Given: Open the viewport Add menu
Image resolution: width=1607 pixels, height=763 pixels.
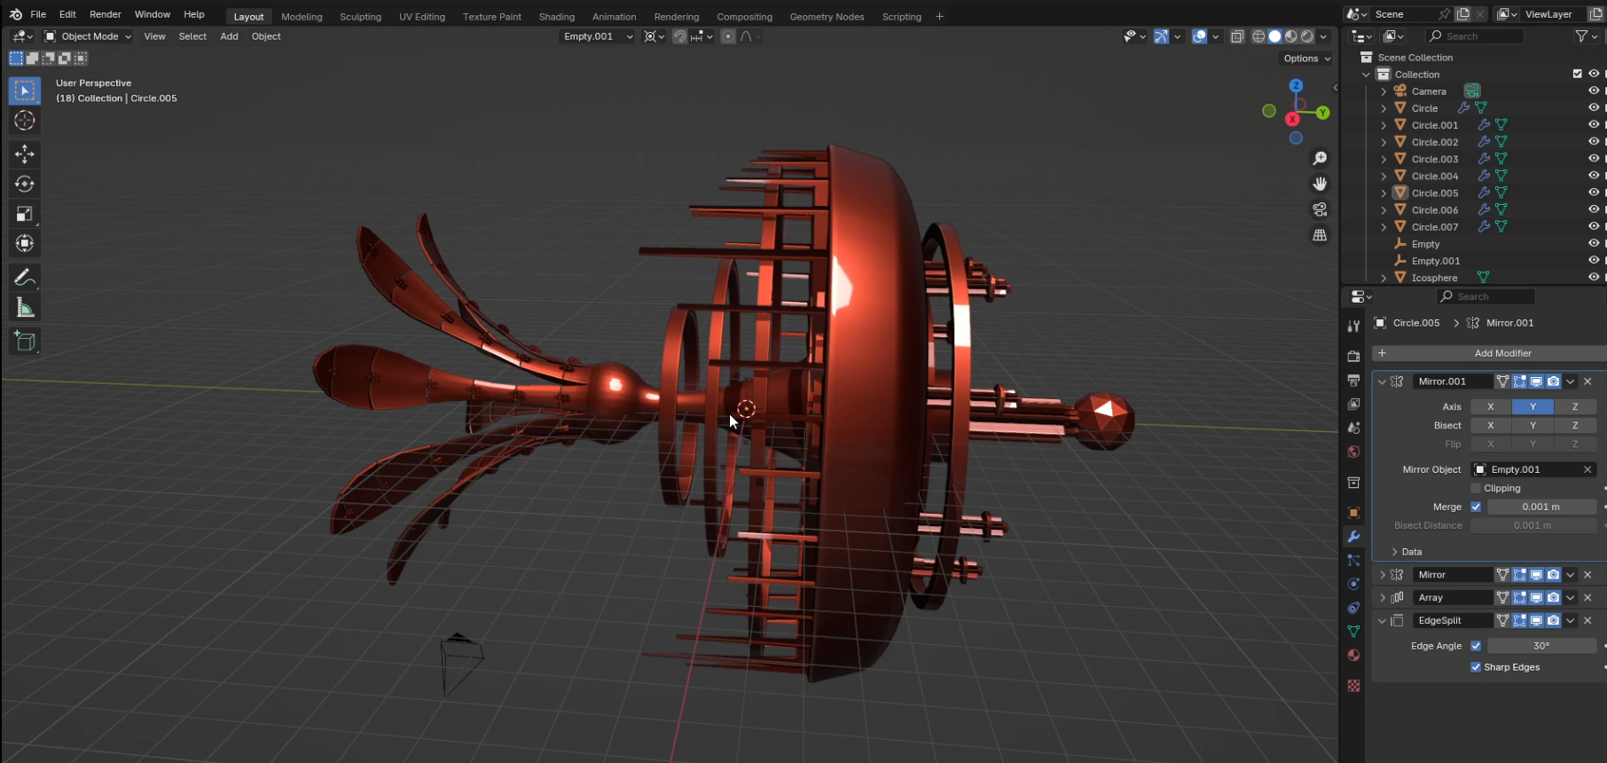Looking at the screenshot, I should [x=229, y=36].
